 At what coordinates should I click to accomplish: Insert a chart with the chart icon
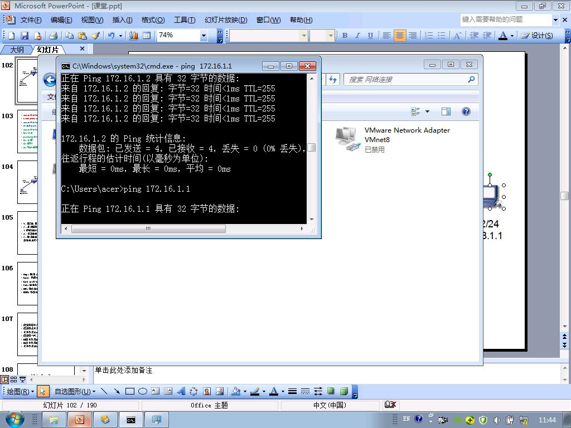point(134,35)
